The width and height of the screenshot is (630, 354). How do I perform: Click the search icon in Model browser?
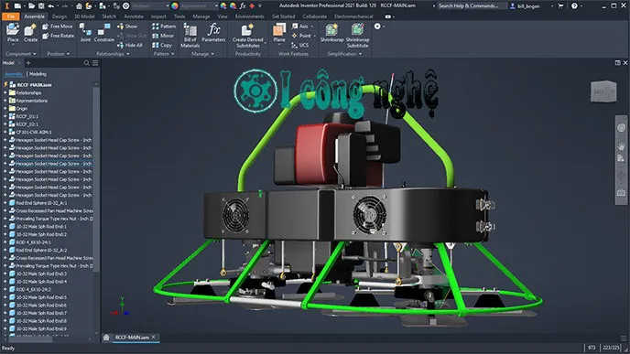(x=86, y=63)
